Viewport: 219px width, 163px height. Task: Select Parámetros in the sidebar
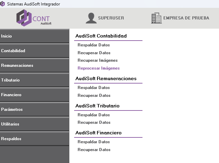tap(34, 109)
